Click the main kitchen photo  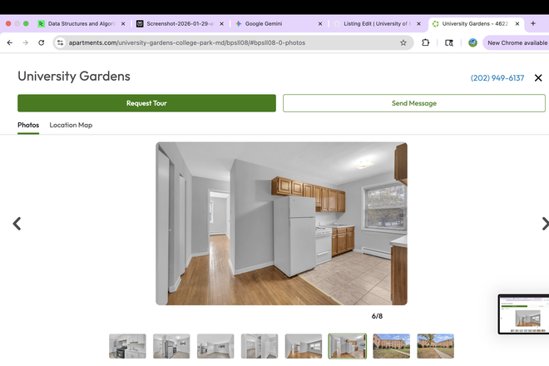281,224
